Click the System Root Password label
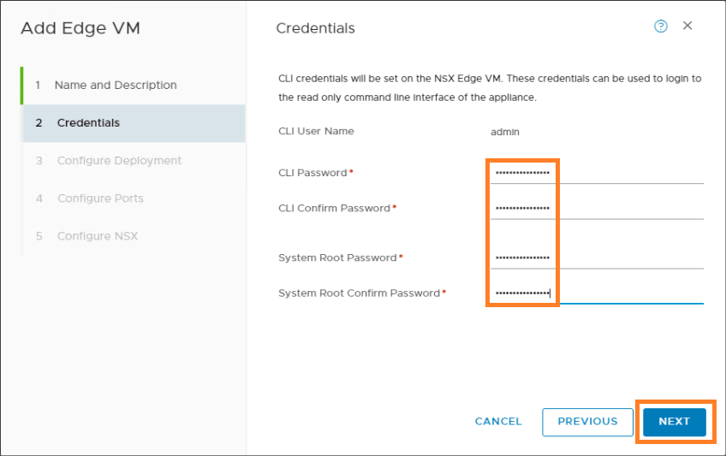This screenshot has width=726, height=456. click(x=337, y=258)
